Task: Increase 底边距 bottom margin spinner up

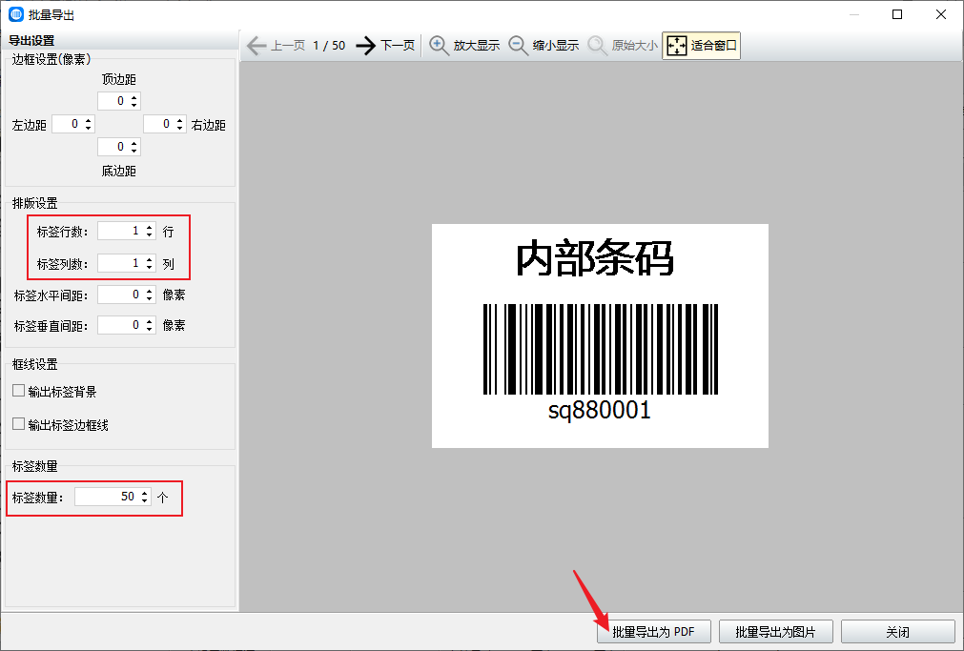Action: (x=134, y=143)
